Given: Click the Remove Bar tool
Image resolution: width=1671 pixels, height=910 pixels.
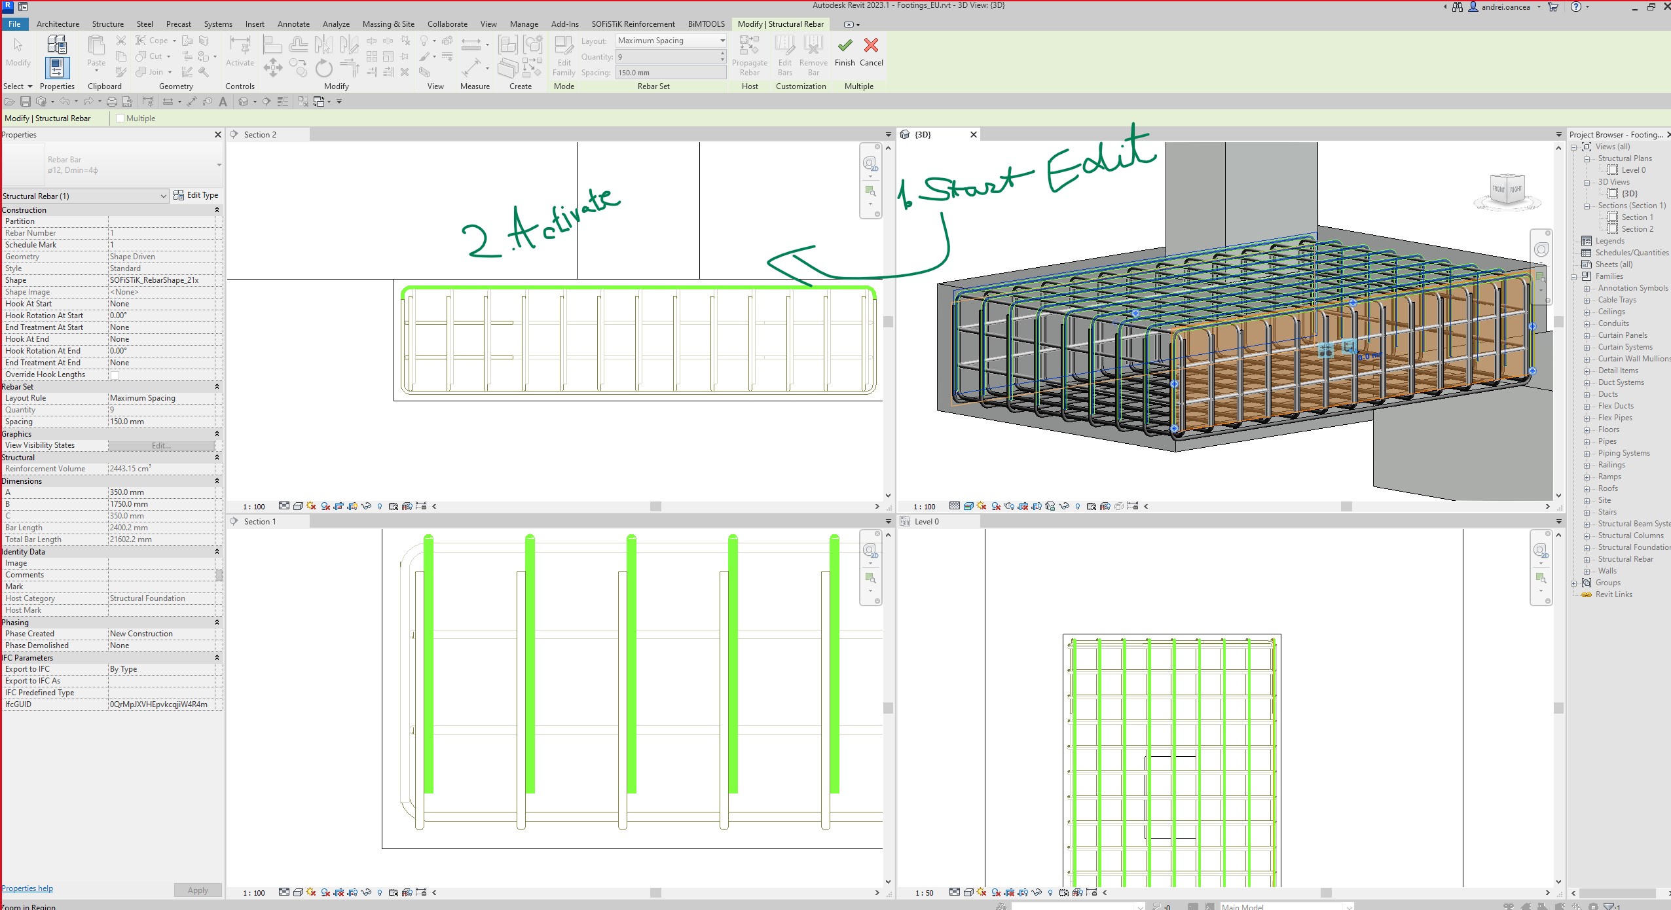Looking at the screenshot, I should click(813, 56).
